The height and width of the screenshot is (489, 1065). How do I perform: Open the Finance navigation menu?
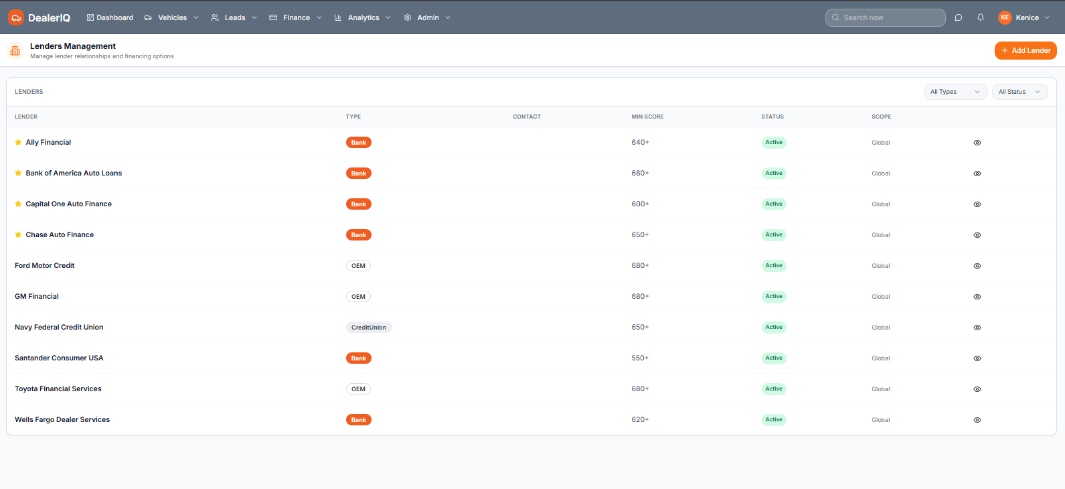pos(296,17)
